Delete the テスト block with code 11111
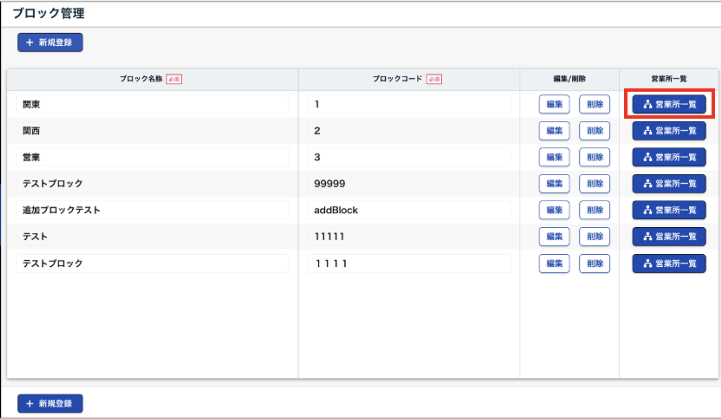721x419 pixels. (x=594, y=237)
